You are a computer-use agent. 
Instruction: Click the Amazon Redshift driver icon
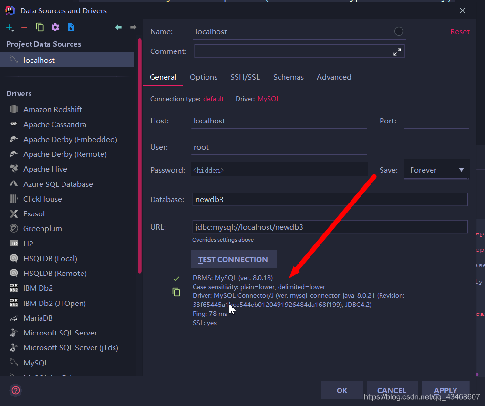click(x=14, y=109)
